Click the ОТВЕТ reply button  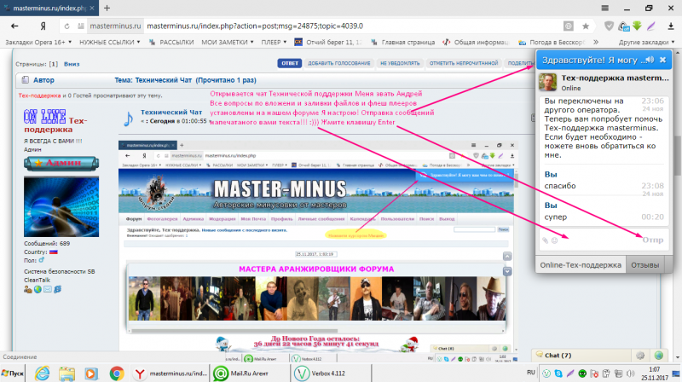(290, 63)
